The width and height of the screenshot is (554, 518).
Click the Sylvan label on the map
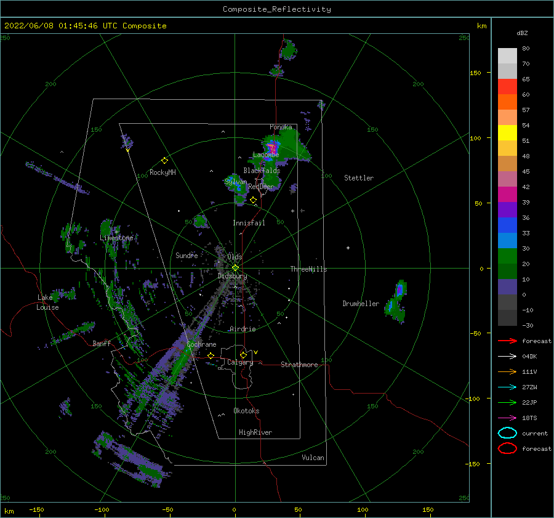pos(236,182)
